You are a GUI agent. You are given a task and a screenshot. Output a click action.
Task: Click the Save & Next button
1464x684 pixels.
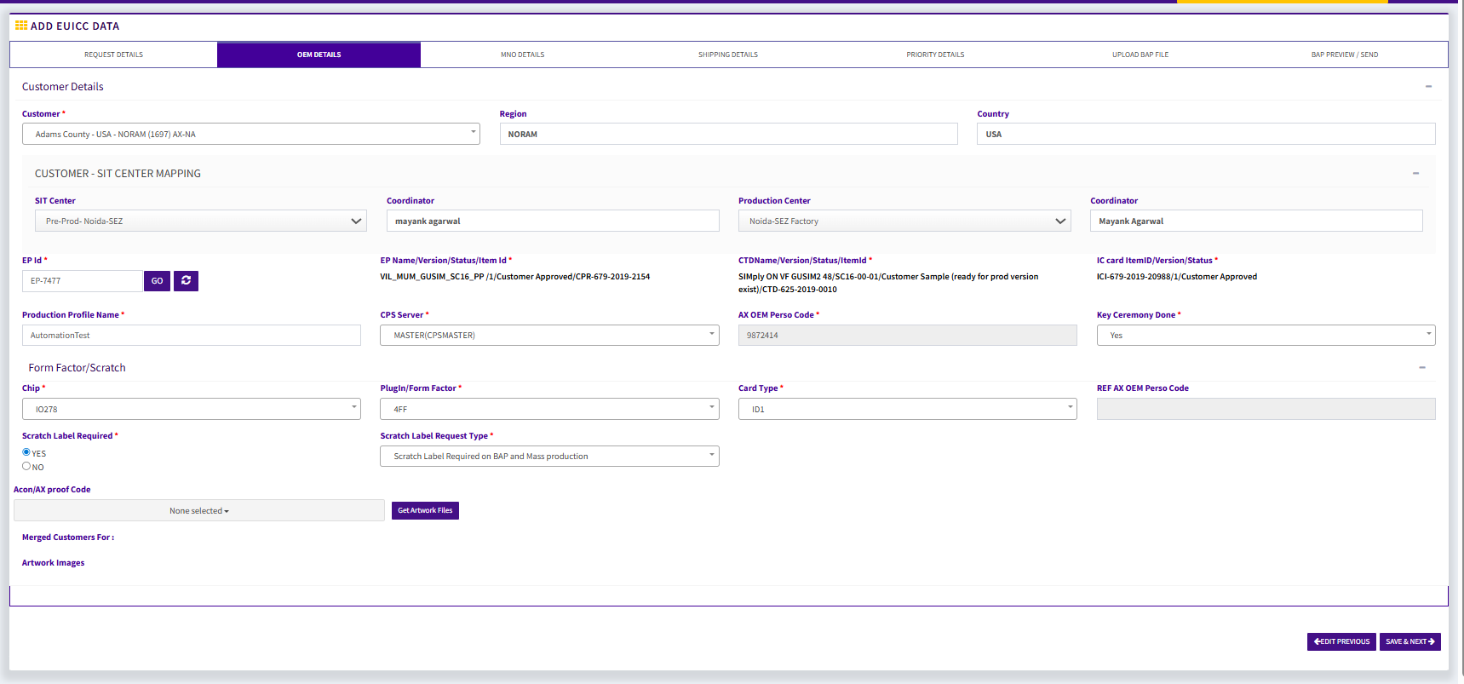pos(1409,641)
